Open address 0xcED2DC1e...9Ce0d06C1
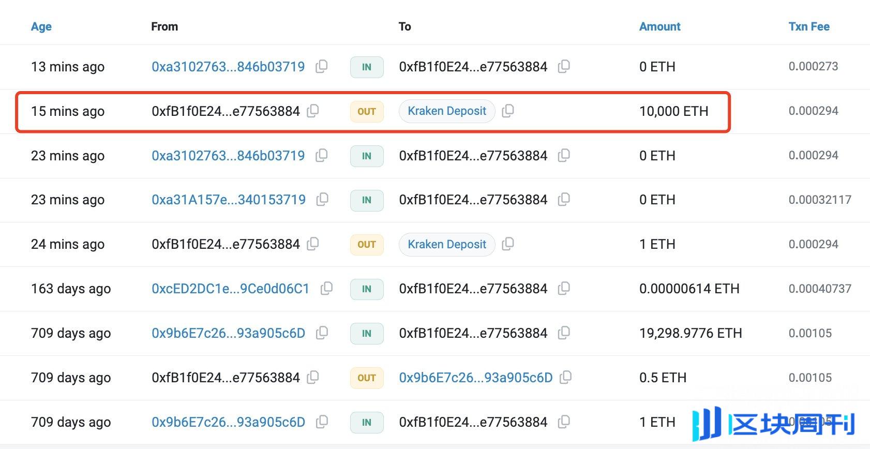 tap(230, 289)
